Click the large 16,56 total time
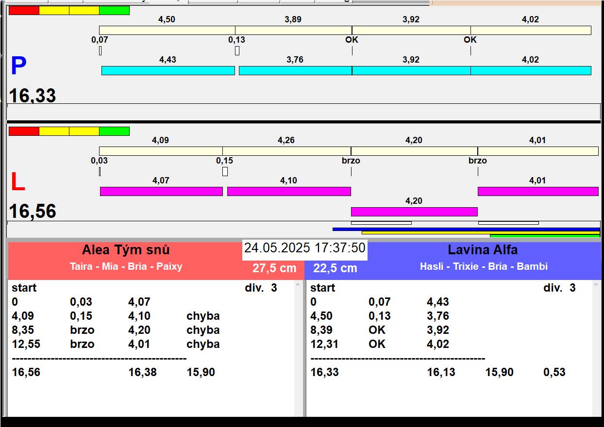This screenshot has width=604, height=427. [x=33, y=212]
